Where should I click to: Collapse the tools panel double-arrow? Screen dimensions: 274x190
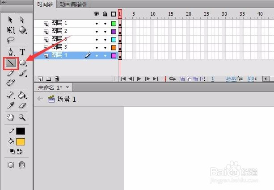pyautogui.click(x=4, y=2)
